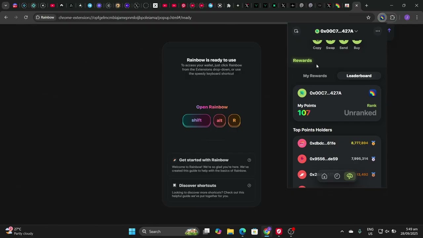The image size is (423, 238).
Task: Bookmark this page with star icon
Action: [368, 18]
